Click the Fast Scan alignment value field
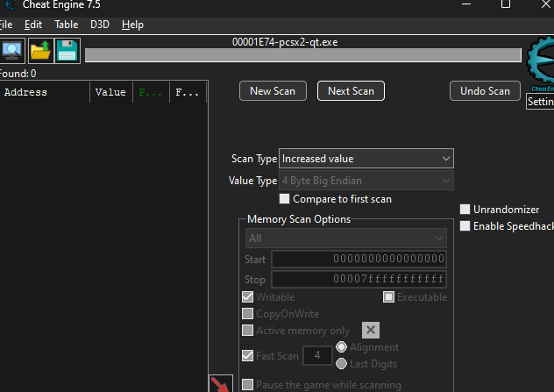The image size is (554, 392). pos(317,355)
